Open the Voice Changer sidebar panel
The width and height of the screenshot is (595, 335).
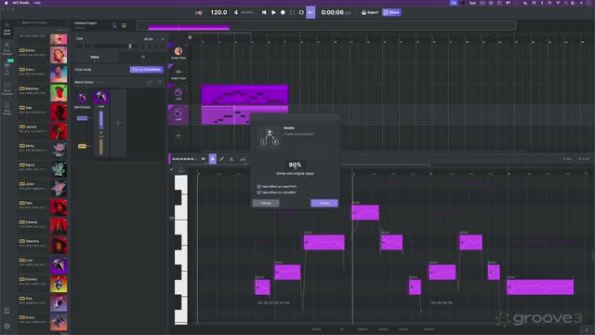tap(7, 49)
